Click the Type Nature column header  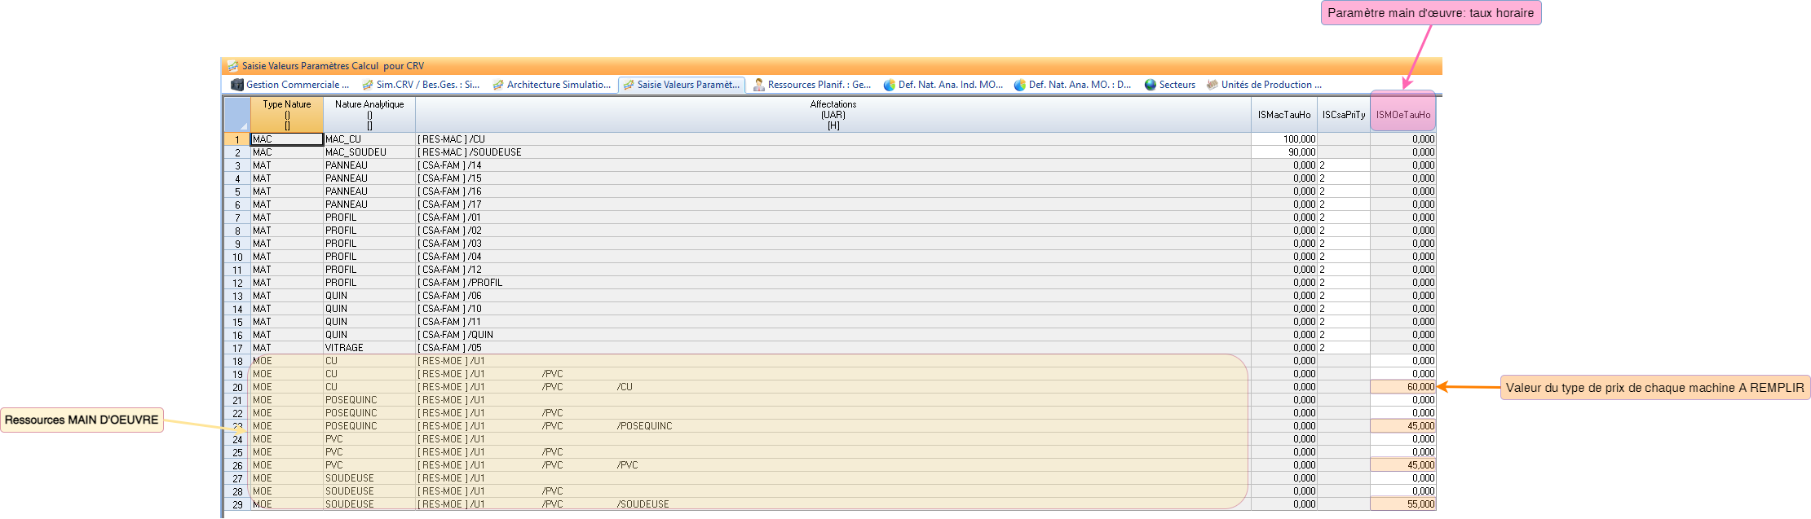tap(287, 115)
